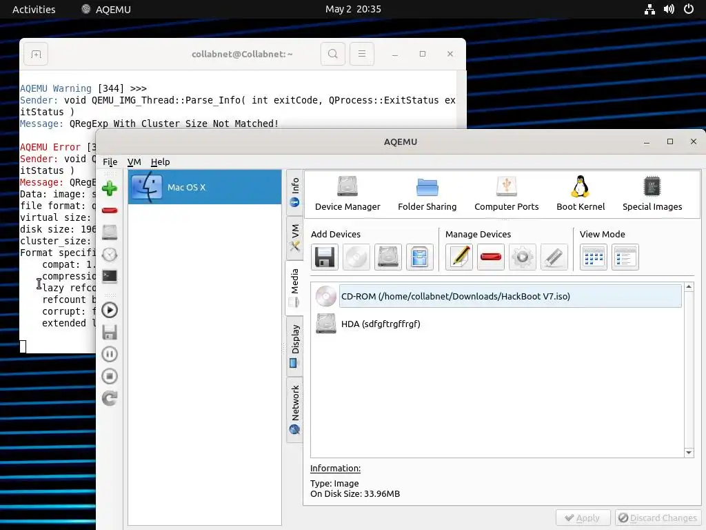Add a storage device with the blue icon
Screen dimensions: 706x530
click(419, 257)
